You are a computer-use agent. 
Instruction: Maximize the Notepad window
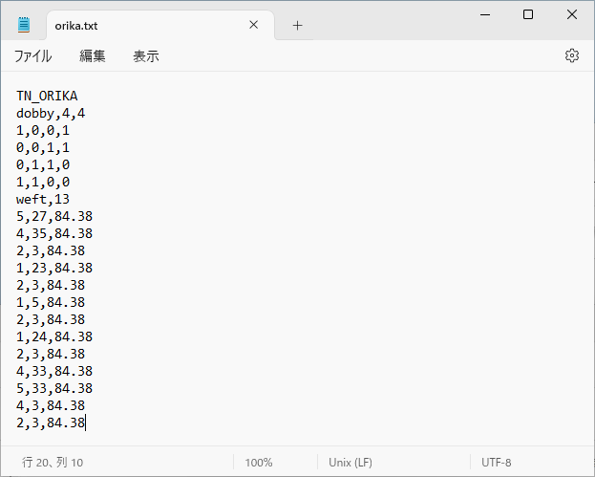[x=528, y=14]
